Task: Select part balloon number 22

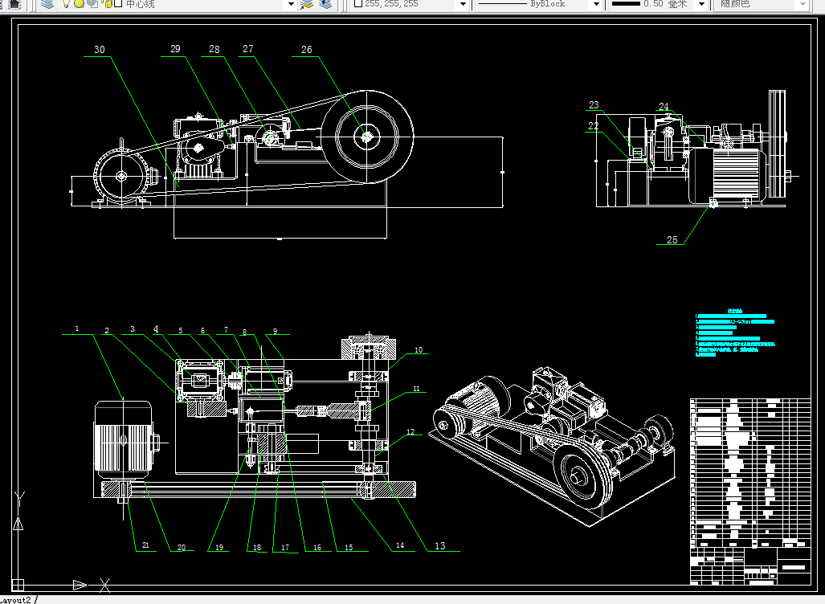Action: [594, 126]
